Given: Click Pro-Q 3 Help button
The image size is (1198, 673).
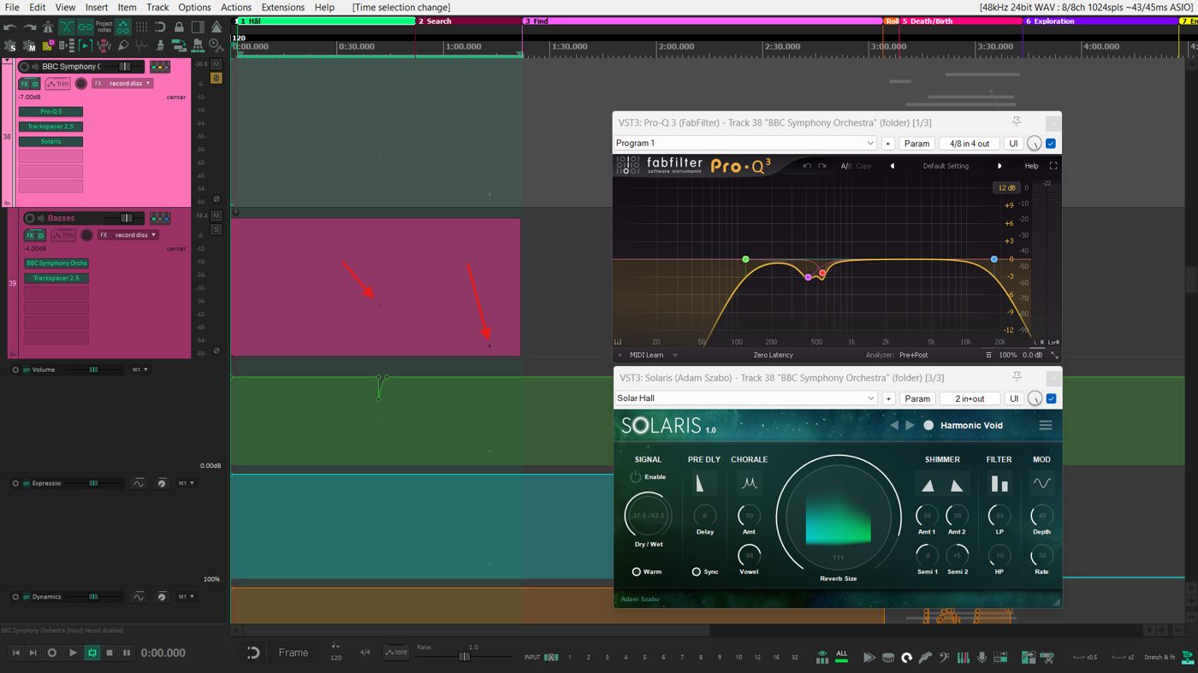Looking at the screenshot, I should tap(1032, 166).
